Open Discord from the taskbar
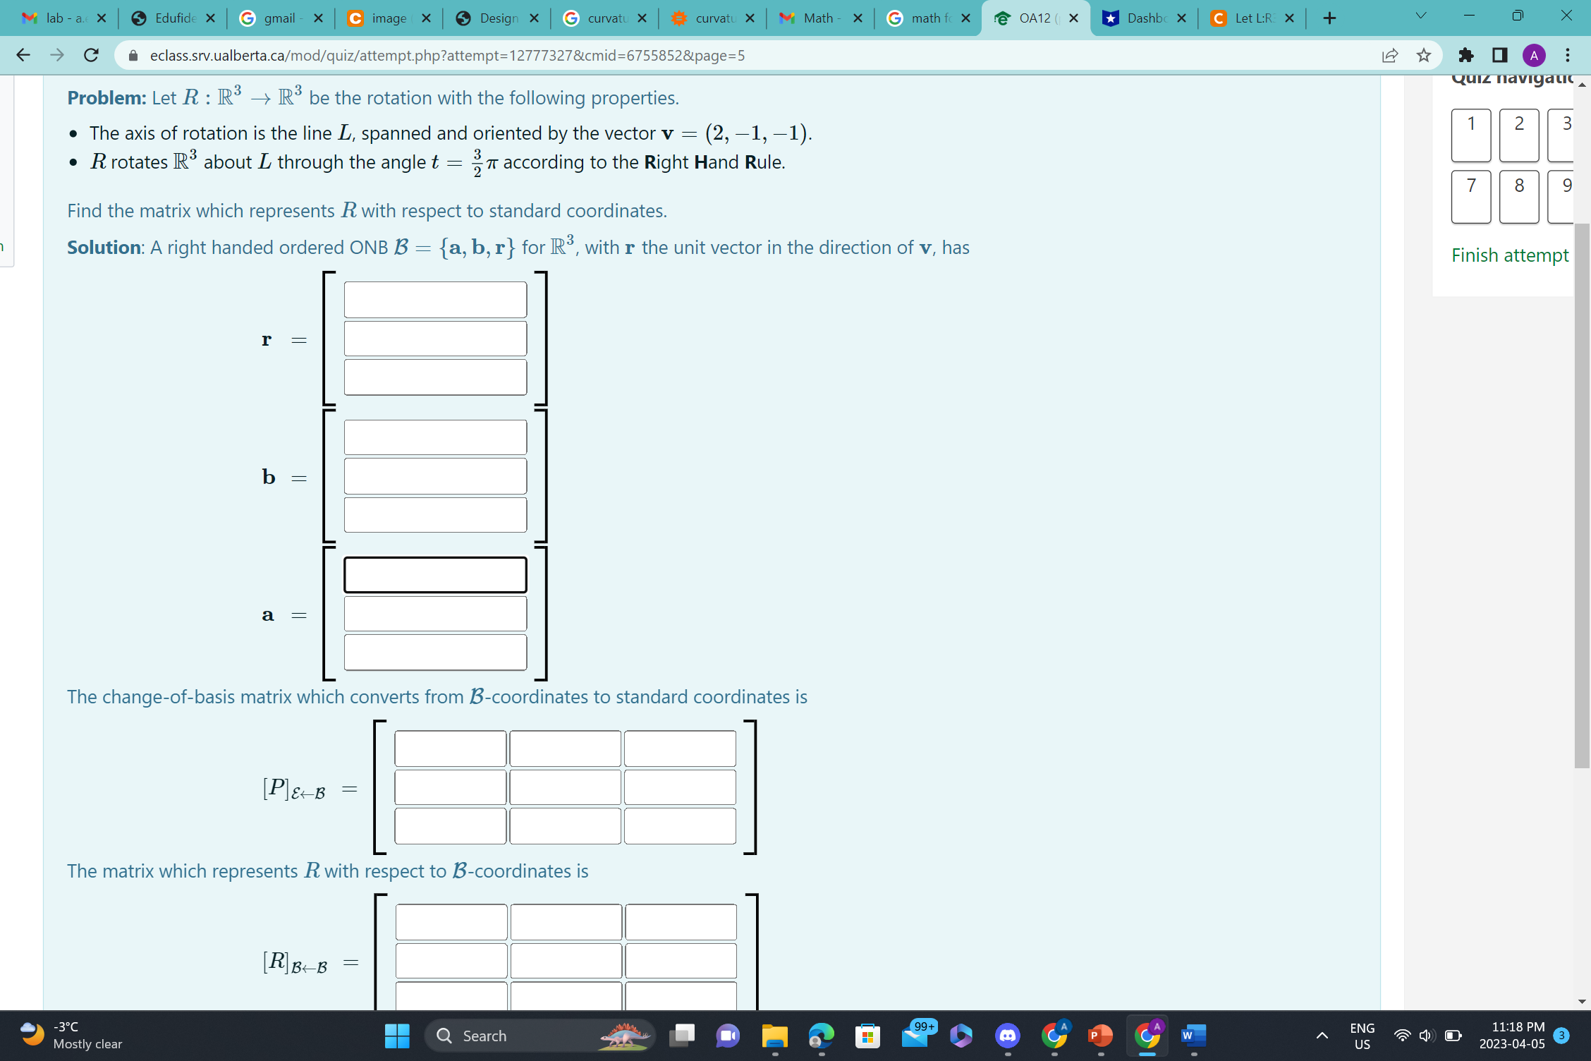This screenshot has height=1061, width=1591. (x=1008, y=1036)
